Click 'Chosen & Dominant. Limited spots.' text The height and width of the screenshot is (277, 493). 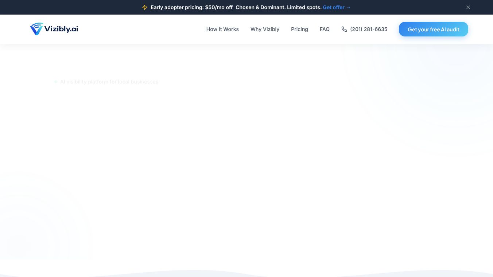tap(279, 7)
